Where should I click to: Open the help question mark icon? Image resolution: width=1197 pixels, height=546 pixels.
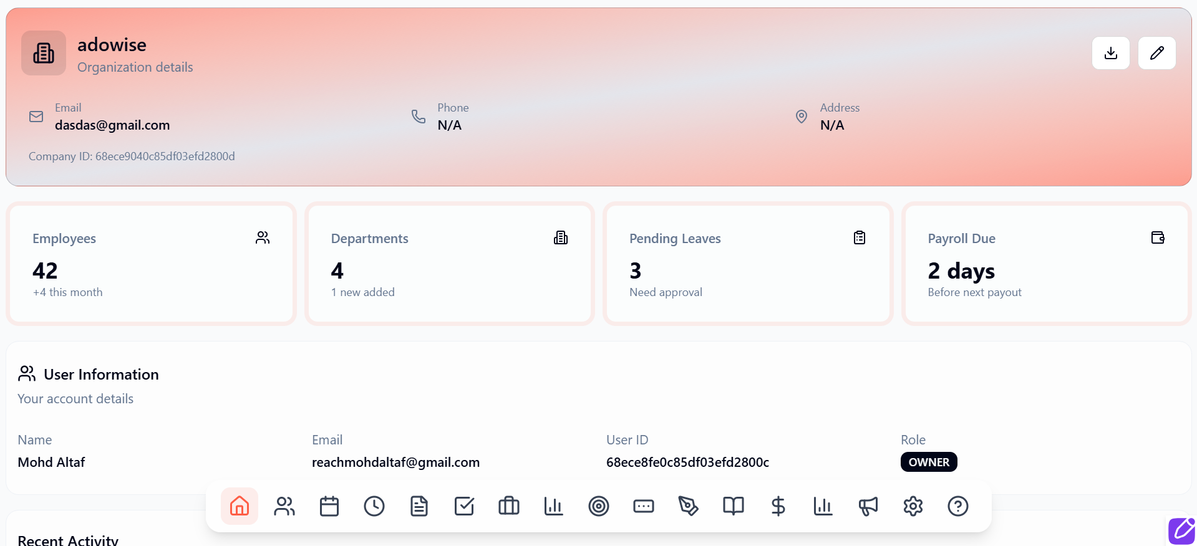(958, 506)
